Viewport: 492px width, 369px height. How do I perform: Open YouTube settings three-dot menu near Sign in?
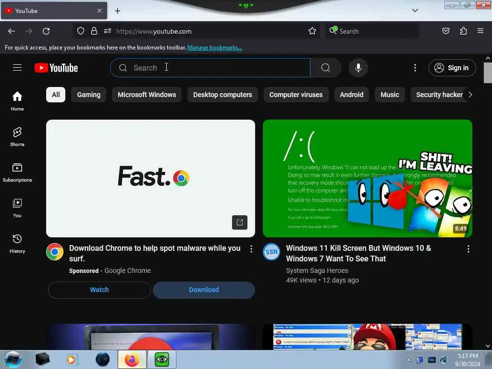415,68
